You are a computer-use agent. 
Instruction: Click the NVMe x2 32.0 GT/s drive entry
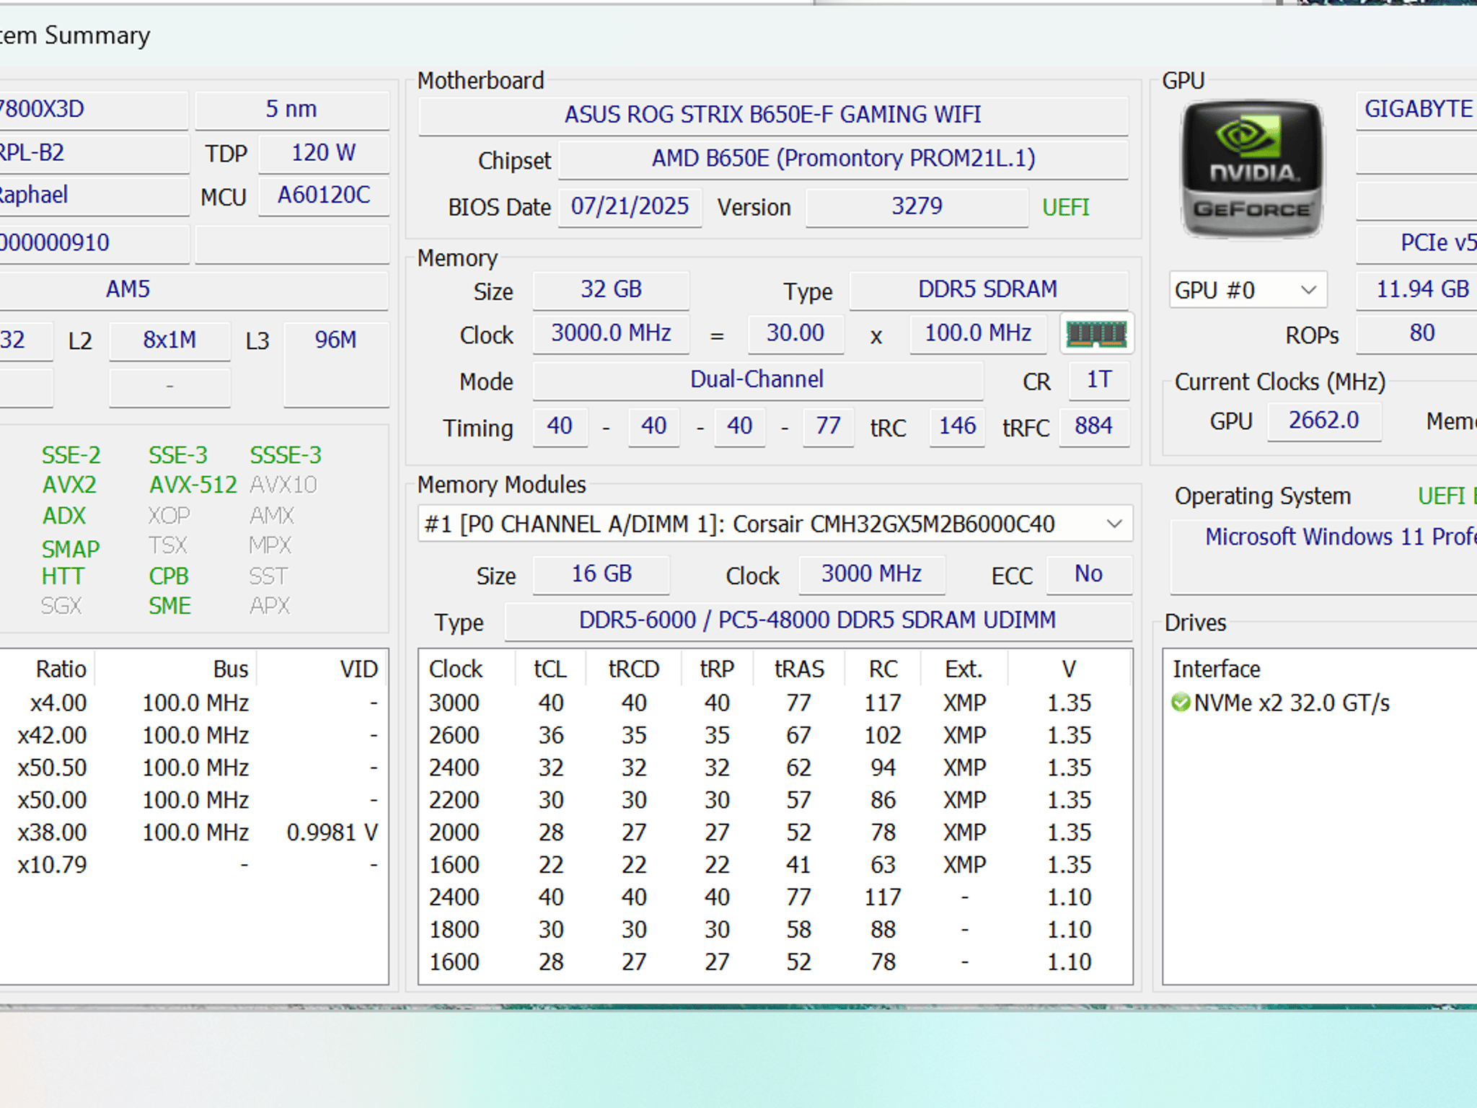point(1291,703)
